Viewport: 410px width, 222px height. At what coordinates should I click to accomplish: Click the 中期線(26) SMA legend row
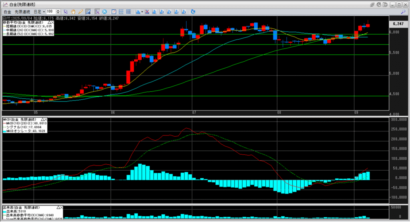28,30
